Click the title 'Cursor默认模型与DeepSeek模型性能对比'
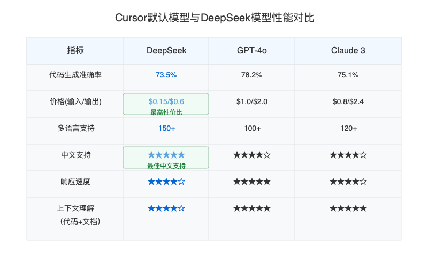Screen dimensions: 428x267 tap(215, 18)
